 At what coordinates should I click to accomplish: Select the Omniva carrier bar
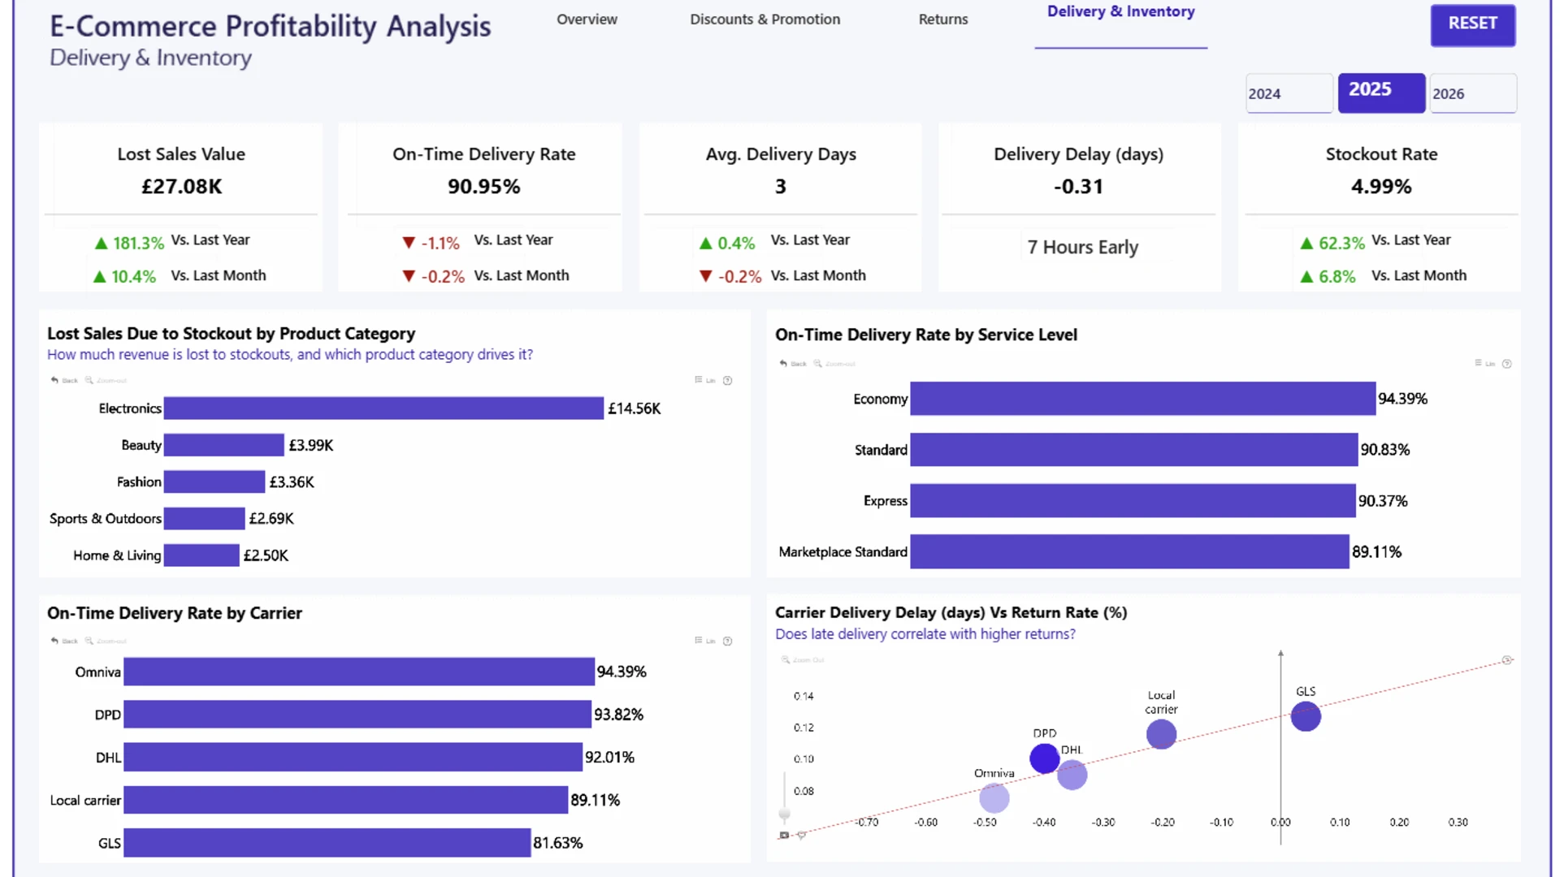click(359, 672)
